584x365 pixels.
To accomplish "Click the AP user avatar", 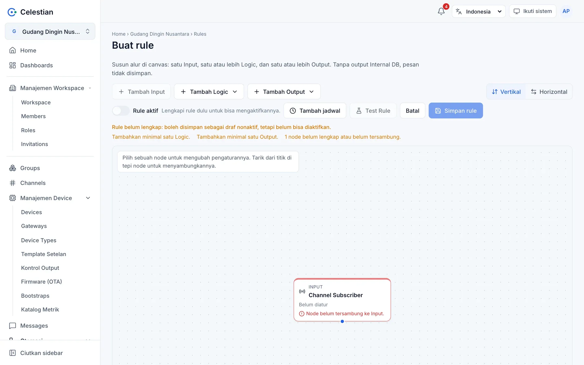I will 566,11.
